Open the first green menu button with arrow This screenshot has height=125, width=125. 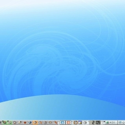tap(4, 122)
